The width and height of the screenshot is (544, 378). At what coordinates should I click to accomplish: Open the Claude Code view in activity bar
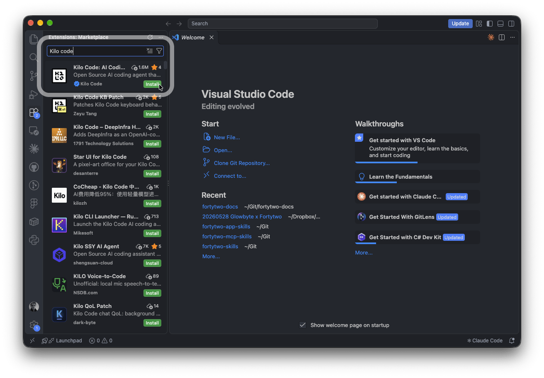click(34, 148)
